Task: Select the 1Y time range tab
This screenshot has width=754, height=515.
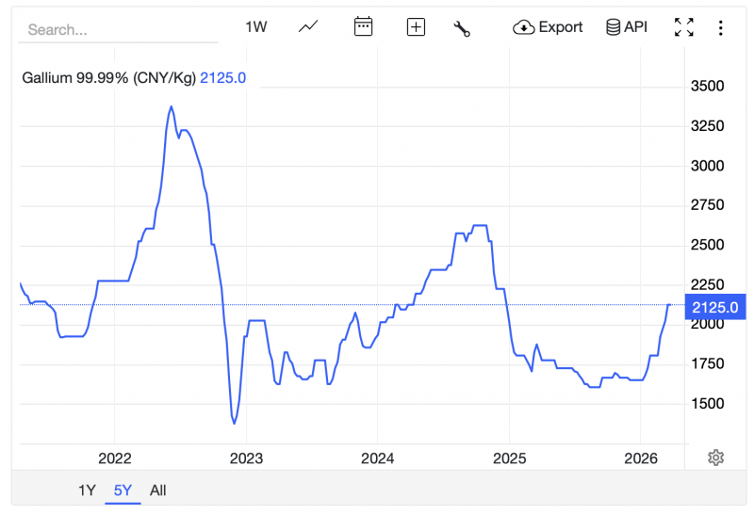Action: pos(87,490)
